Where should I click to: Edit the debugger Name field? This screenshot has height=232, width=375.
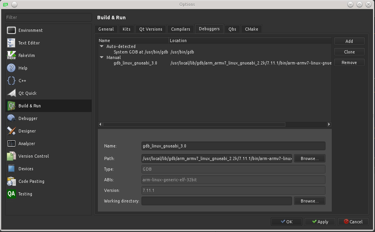pos(233,146)
